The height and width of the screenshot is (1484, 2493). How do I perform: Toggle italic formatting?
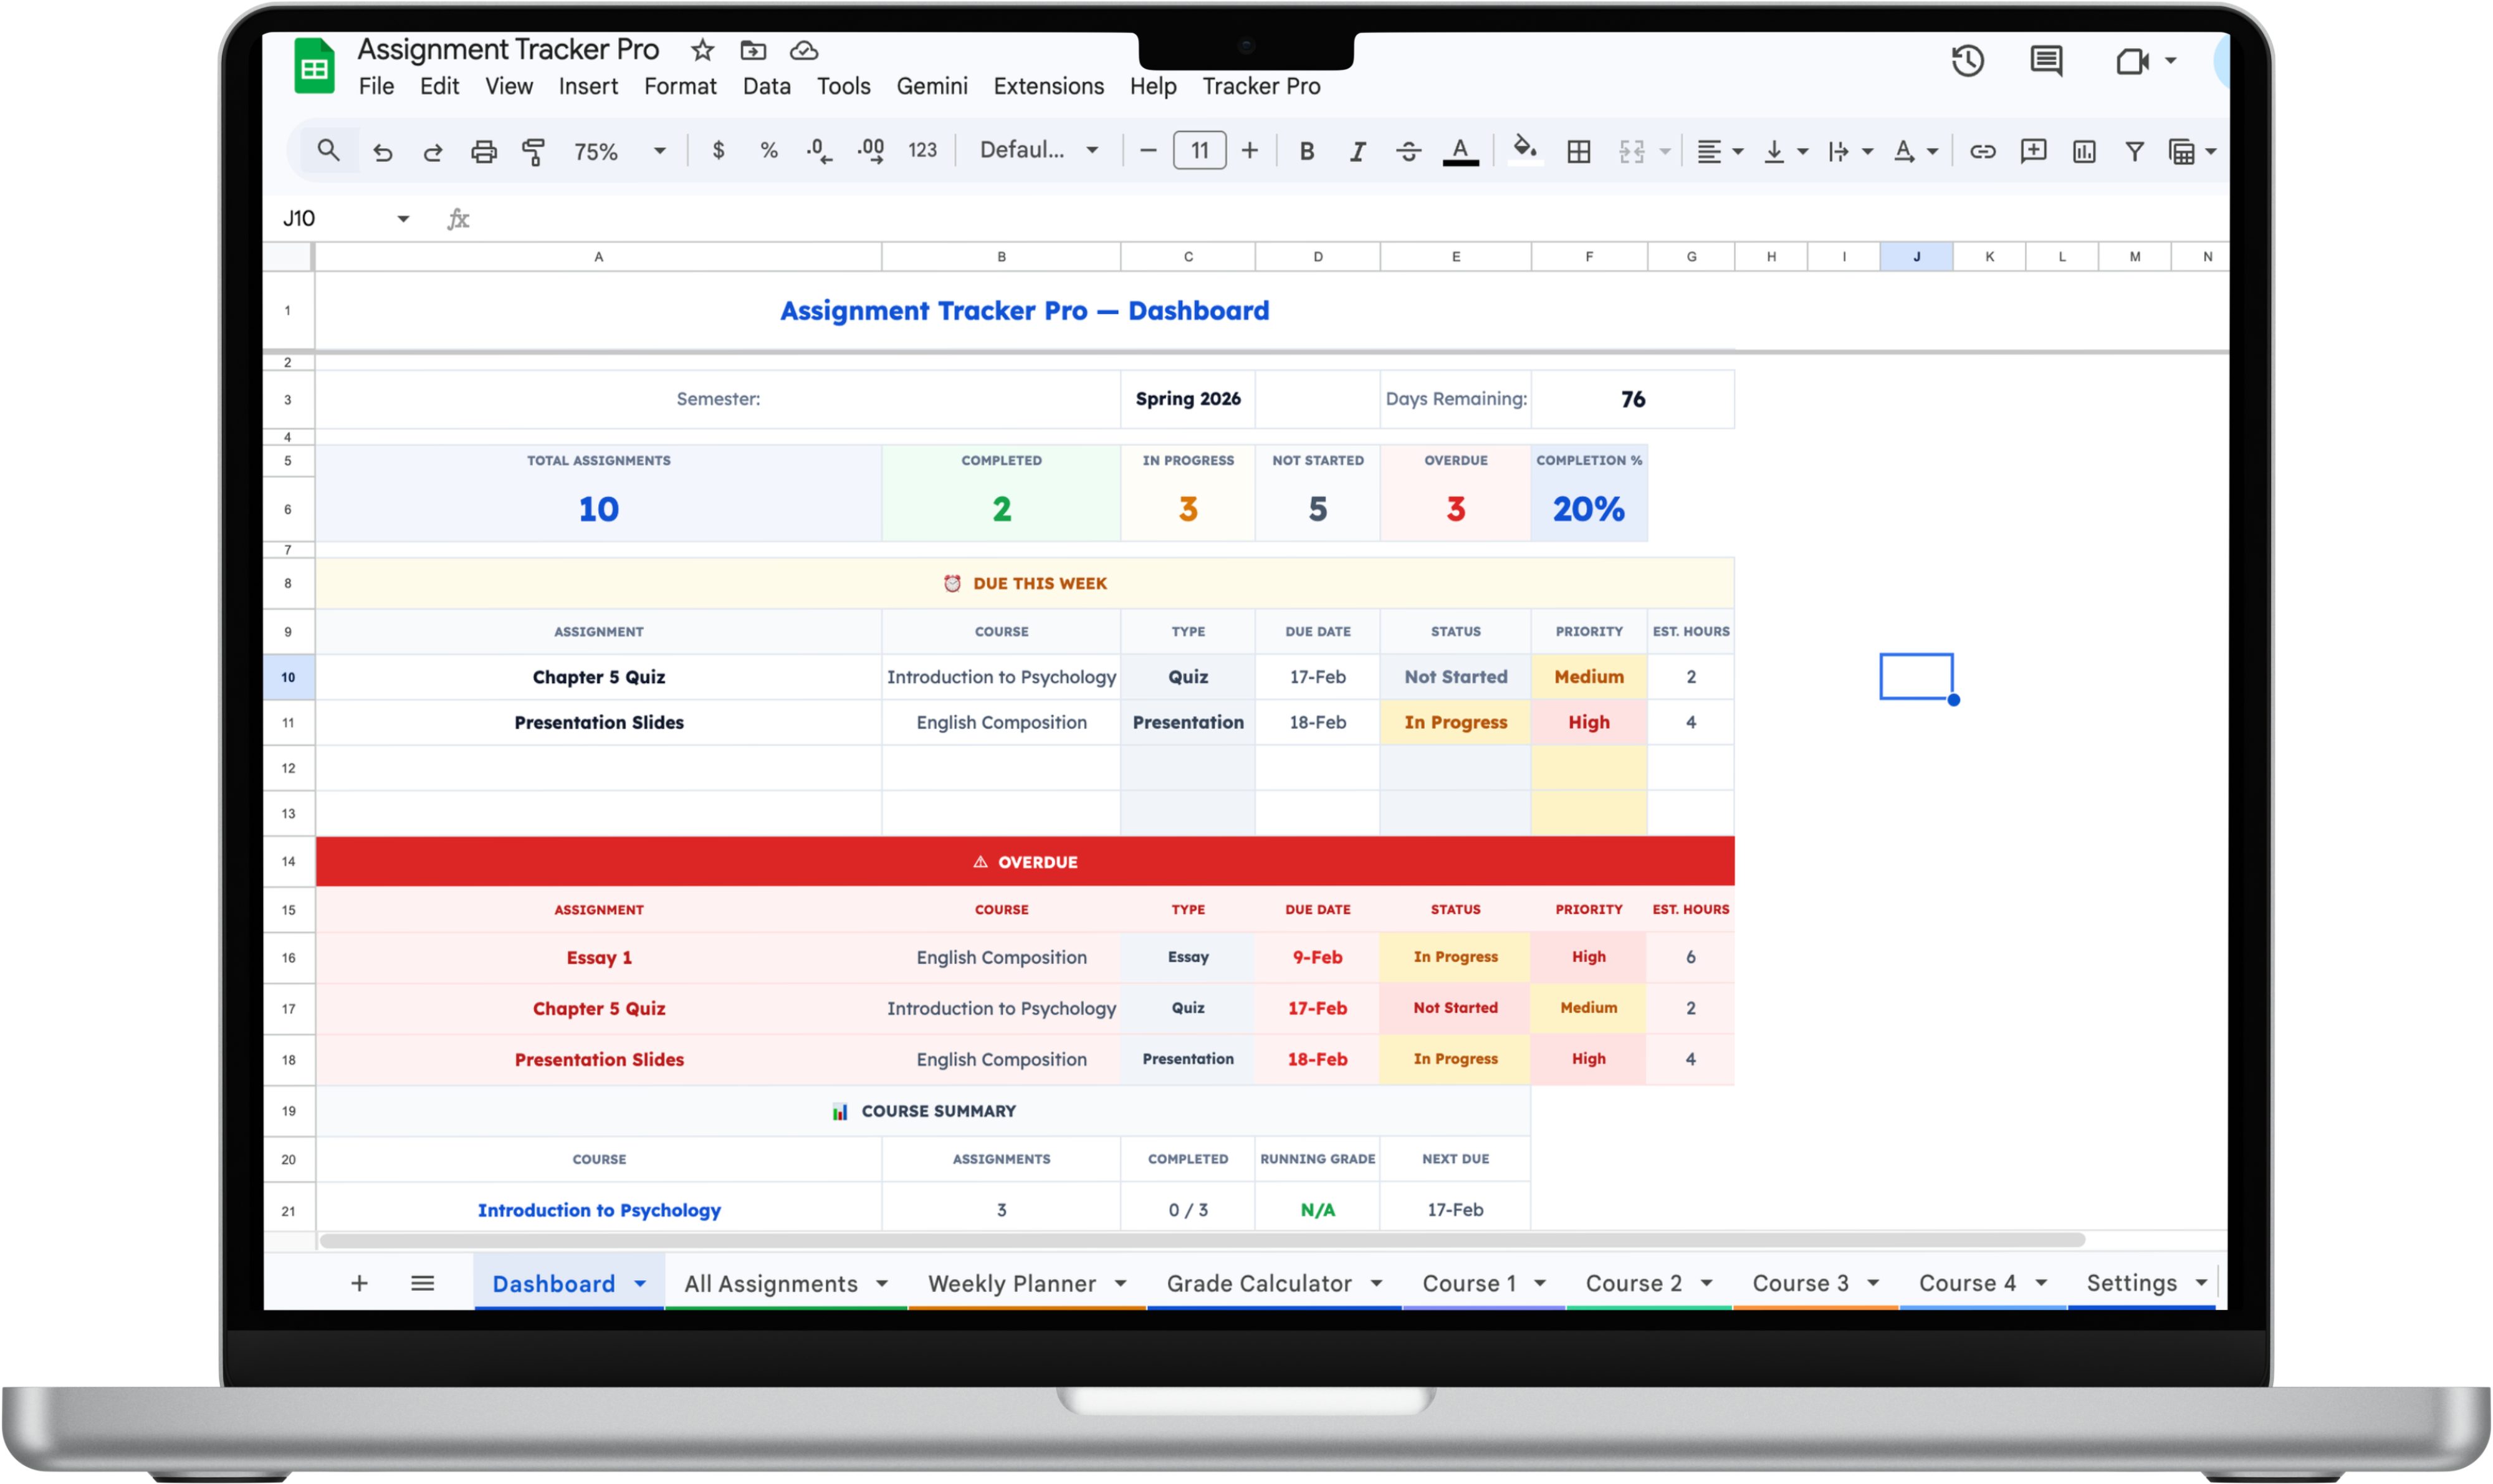pos(1357,151)
